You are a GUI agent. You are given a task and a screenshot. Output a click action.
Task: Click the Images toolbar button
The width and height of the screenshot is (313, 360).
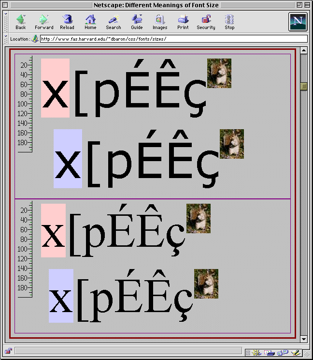(x=160, y=22)
